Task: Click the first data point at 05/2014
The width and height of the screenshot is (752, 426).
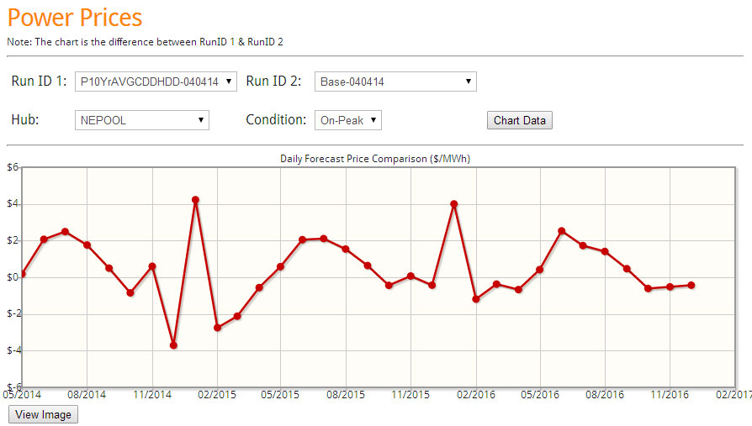Action: click(x=23, y=274)
